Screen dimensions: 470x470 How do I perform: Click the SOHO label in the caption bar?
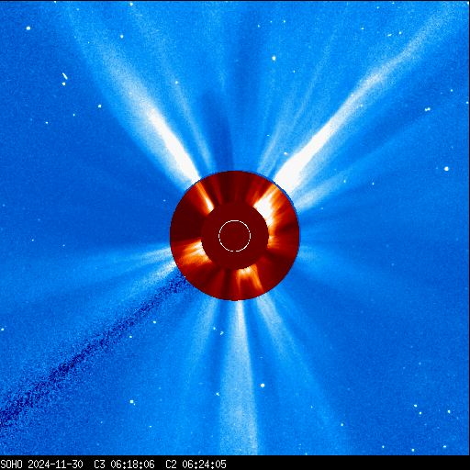11,464
